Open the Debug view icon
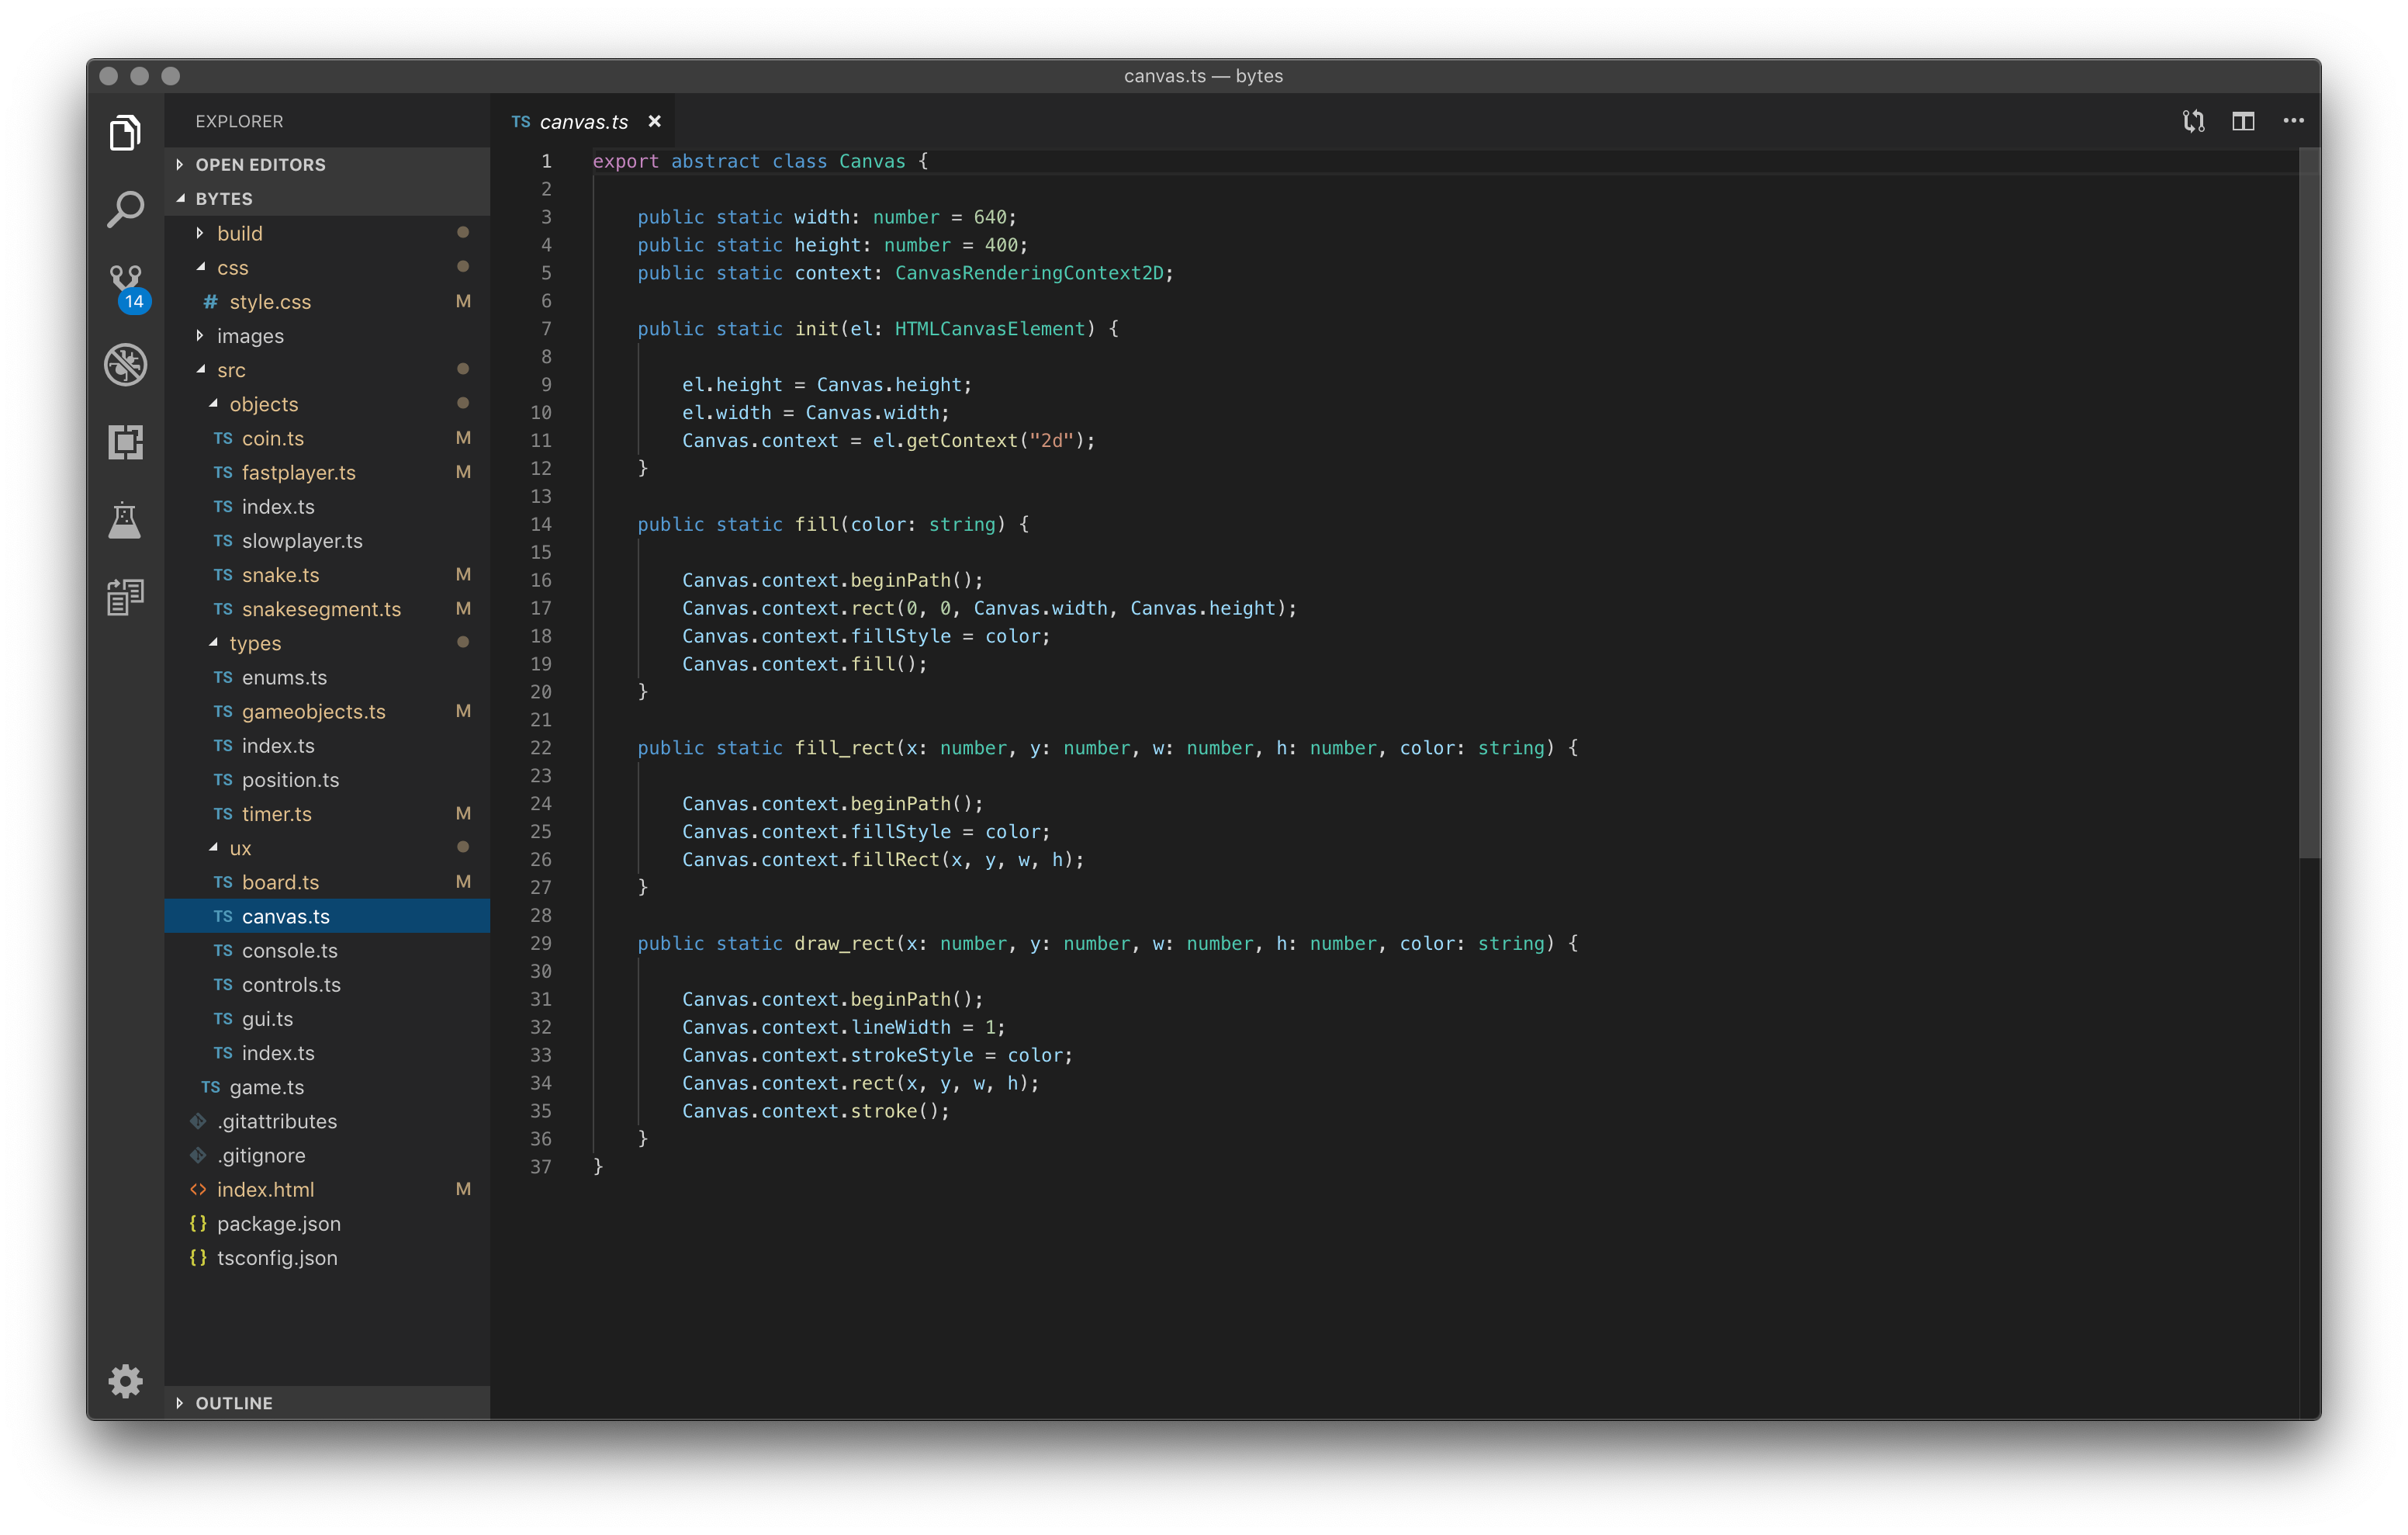This screenshot has height=1535, width=2408. [x=125, y=364]
